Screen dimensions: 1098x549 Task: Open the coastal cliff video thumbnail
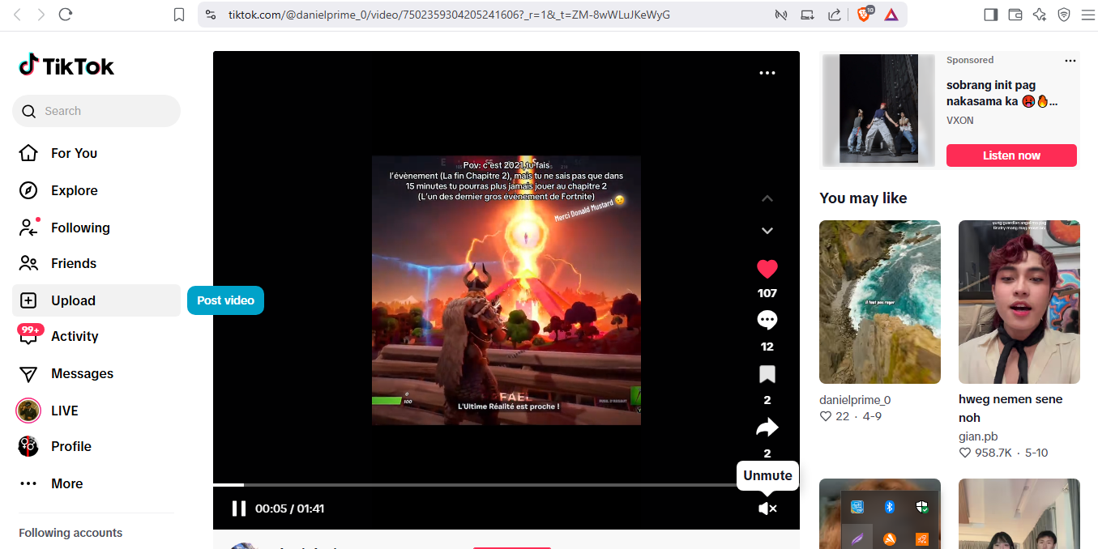(x=880, y=302)
